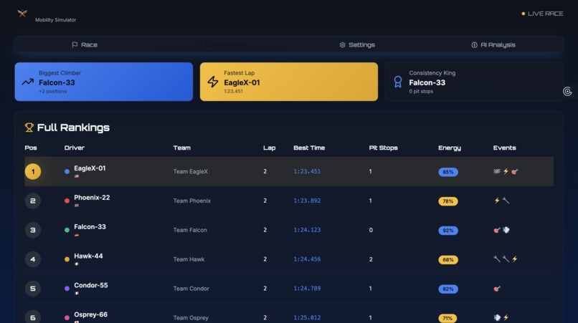Click best time 1:24.456

(x=307, y=259)
